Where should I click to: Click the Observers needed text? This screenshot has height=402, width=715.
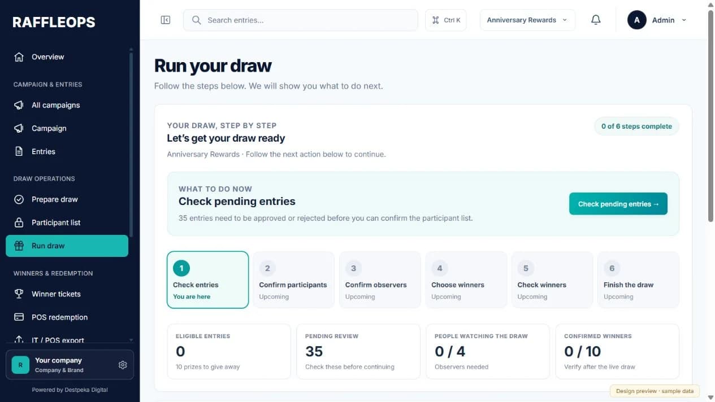(462, 367)
